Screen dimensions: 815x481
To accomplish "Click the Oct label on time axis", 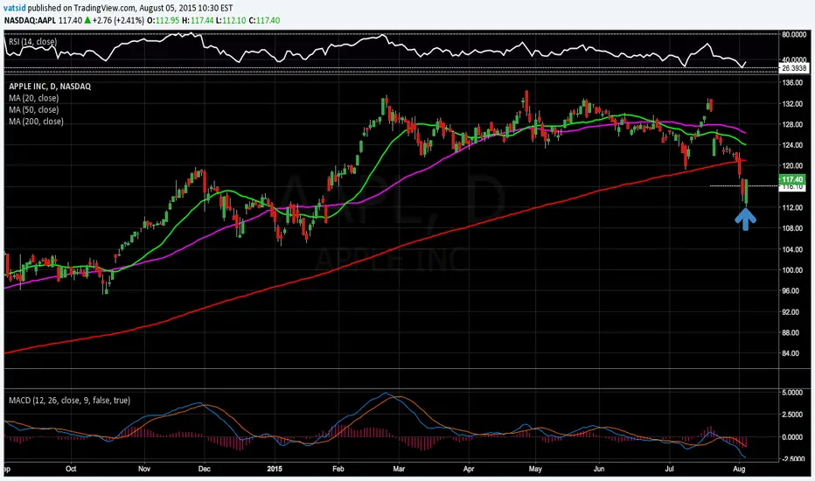I will click(x=71, y=469).
